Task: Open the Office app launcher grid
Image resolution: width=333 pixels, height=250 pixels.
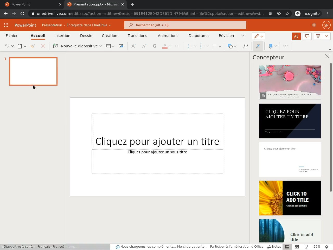Action: [x=6, y=25]
